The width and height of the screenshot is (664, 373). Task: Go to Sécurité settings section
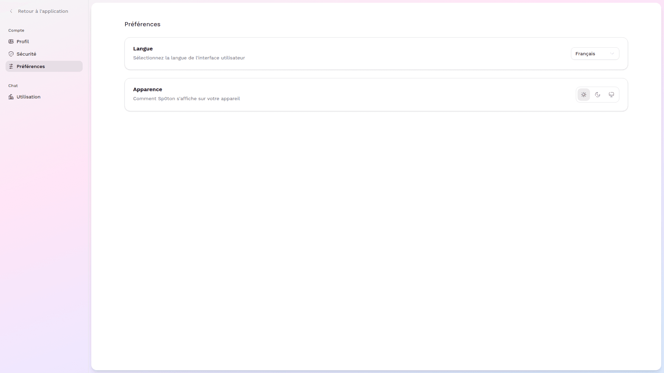tap(26, 54)
